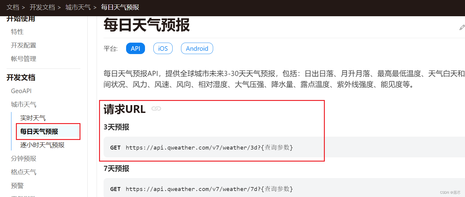Open 文档 in the breadcrumb
465x197 pixels.
(13, 7)
